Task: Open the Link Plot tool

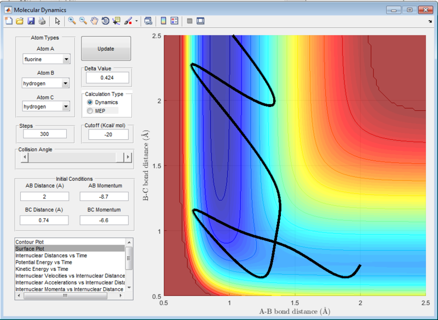Action: tap(148, 21)
